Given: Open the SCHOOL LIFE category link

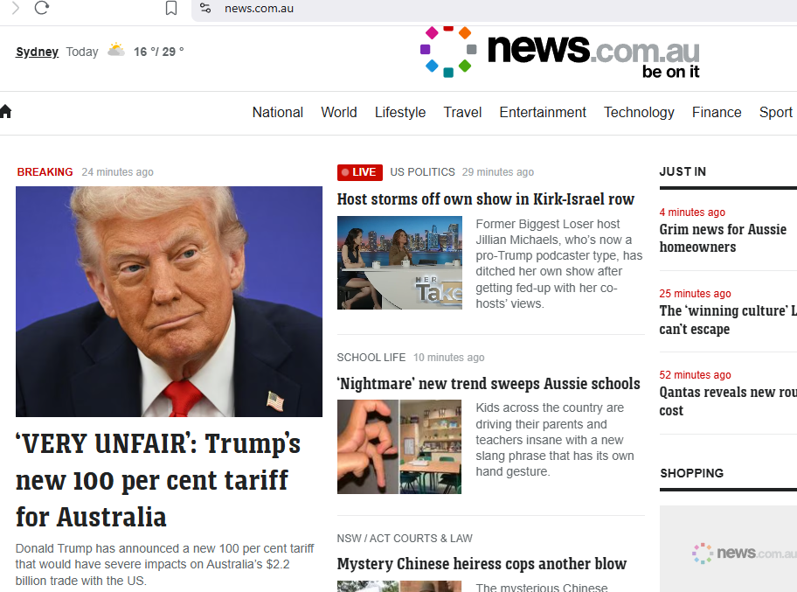Looking at the screenshot, I should point(371,358).
